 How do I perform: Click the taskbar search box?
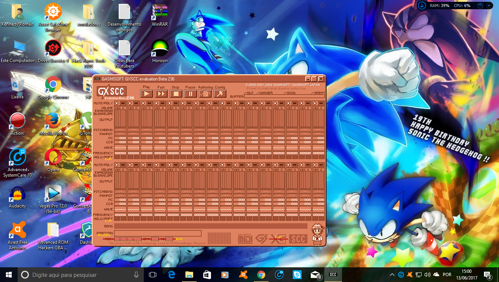click(x=81, y=274)
